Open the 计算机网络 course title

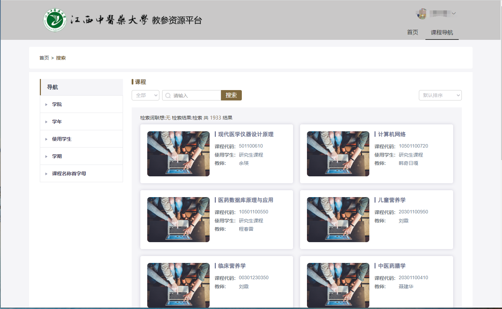(391, 134)
